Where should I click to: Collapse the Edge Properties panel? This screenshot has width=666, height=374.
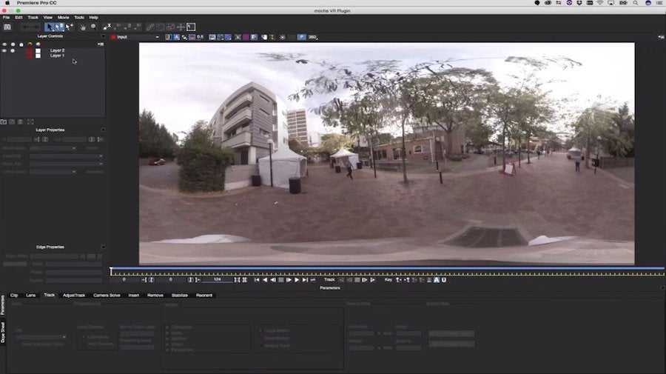point(103,247)
